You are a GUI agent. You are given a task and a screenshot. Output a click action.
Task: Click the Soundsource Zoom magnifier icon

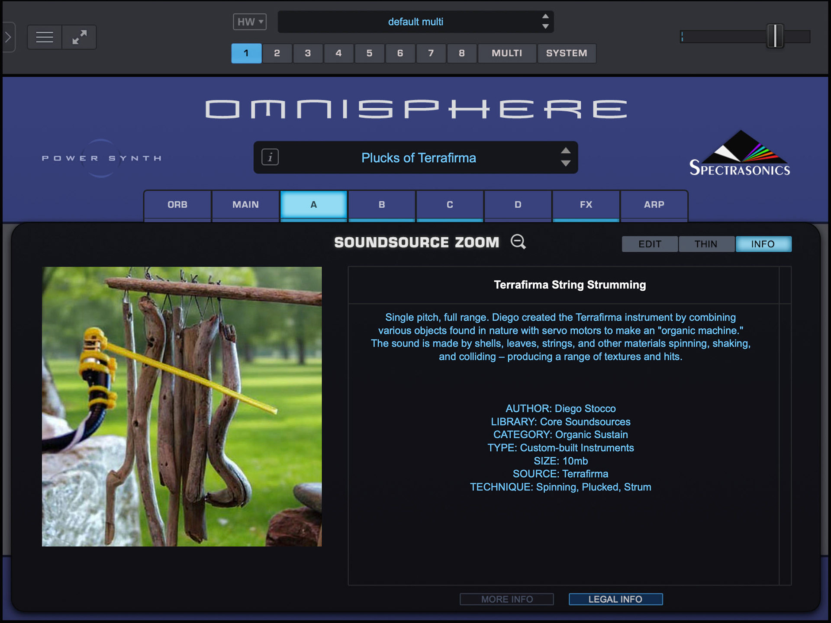pos(518,242)
